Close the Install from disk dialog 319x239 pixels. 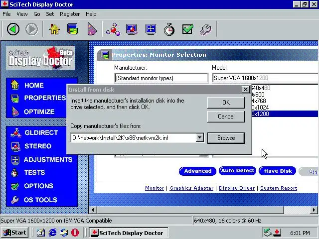[246, 90]
